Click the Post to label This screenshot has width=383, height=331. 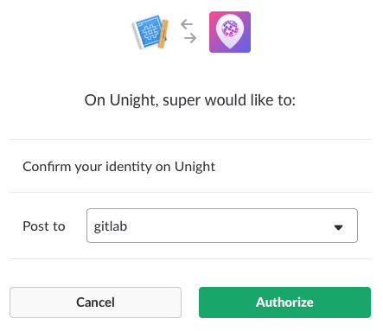[44, 226]
